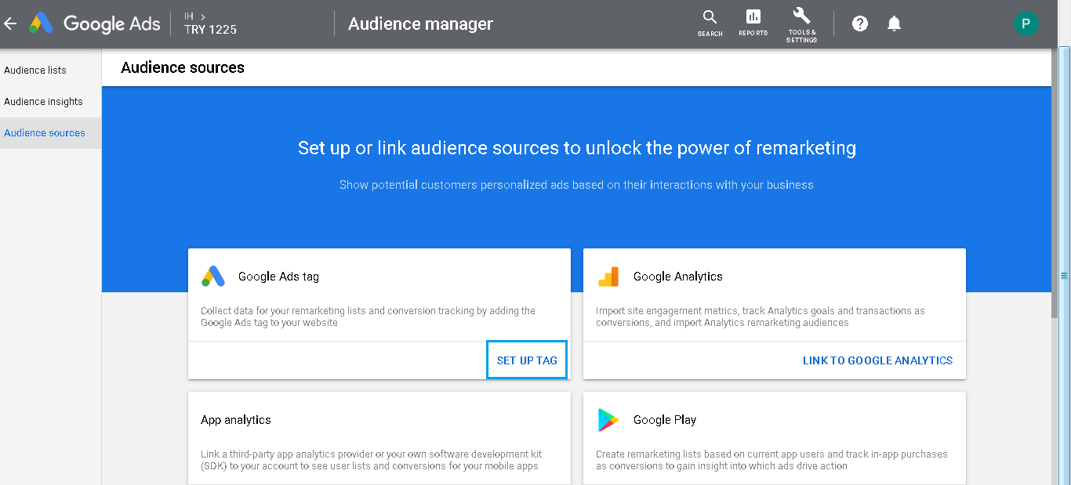Click the remarketing headline banner text
This screenshot has width=1071, height=485.
point(577,148)
